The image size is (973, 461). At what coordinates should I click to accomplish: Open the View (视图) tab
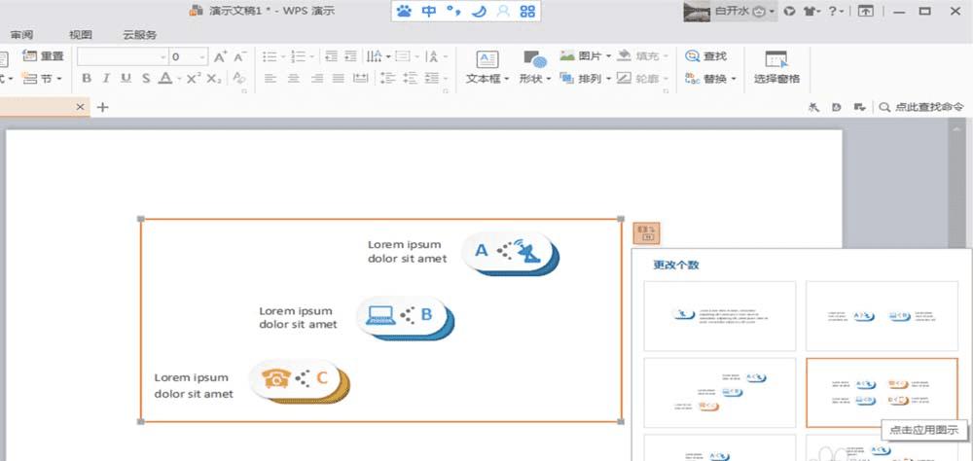(81, 35)
